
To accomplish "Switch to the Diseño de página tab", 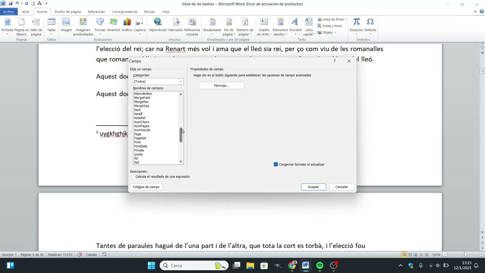I will [68, 12].
